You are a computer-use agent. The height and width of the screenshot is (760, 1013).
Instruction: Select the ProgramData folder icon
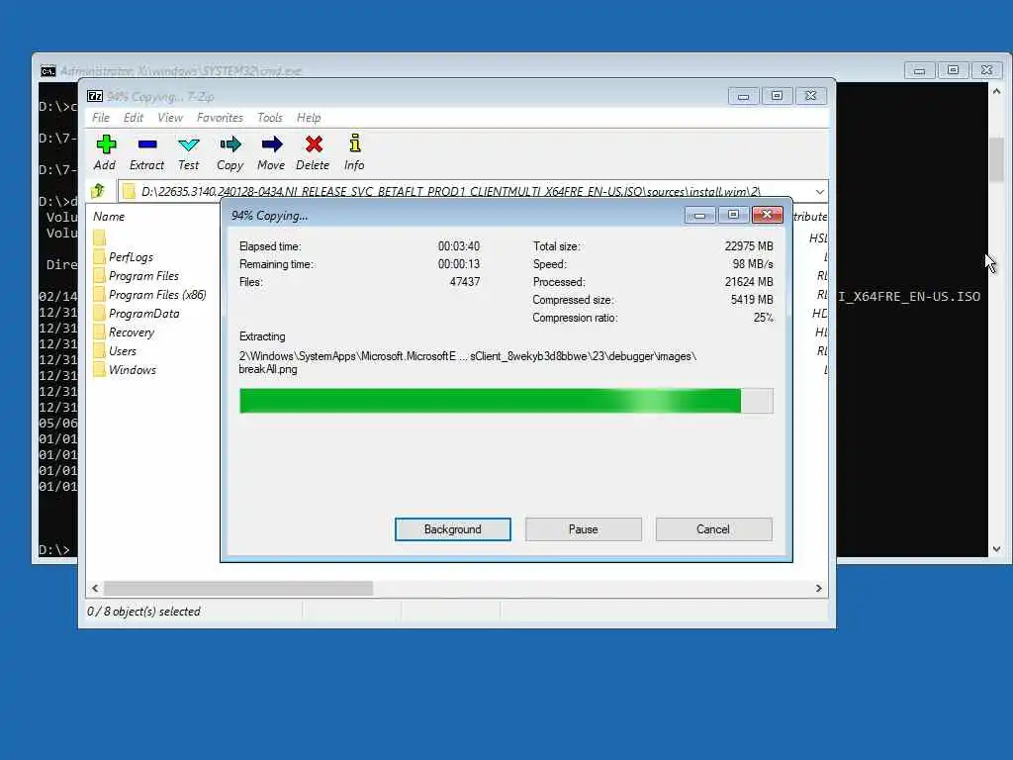99,314
